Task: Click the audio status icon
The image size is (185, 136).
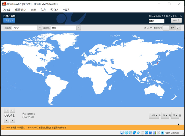Action: point(130,133)
